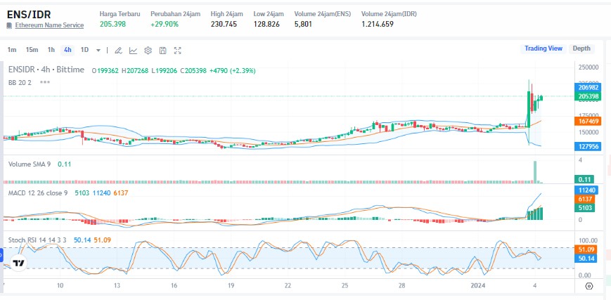Open Ethereum Name Service link

49,25
